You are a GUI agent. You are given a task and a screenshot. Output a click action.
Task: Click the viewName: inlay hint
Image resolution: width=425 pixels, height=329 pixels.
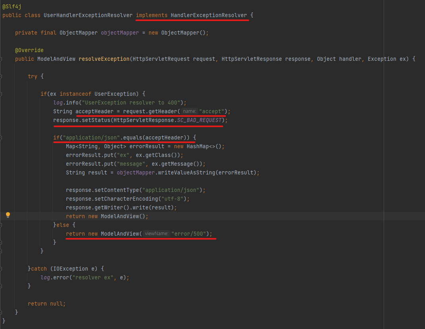point(156,234)
